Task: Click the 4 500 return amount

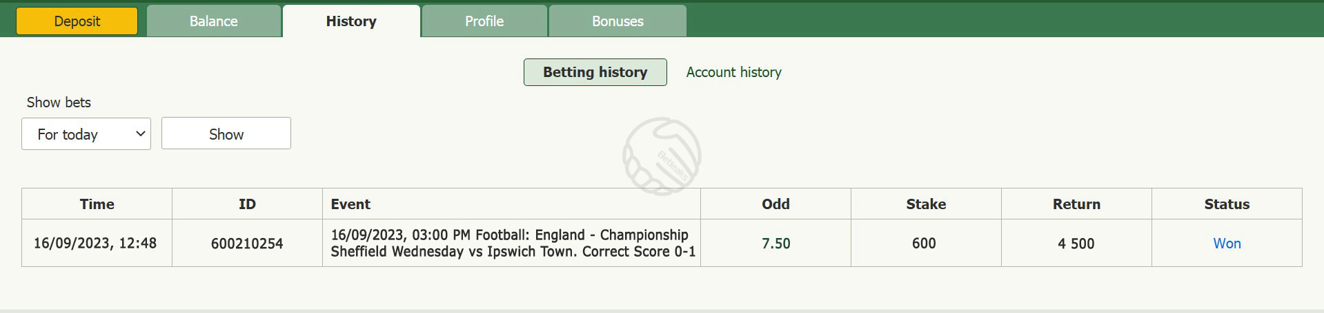Action: [1076, 244]
